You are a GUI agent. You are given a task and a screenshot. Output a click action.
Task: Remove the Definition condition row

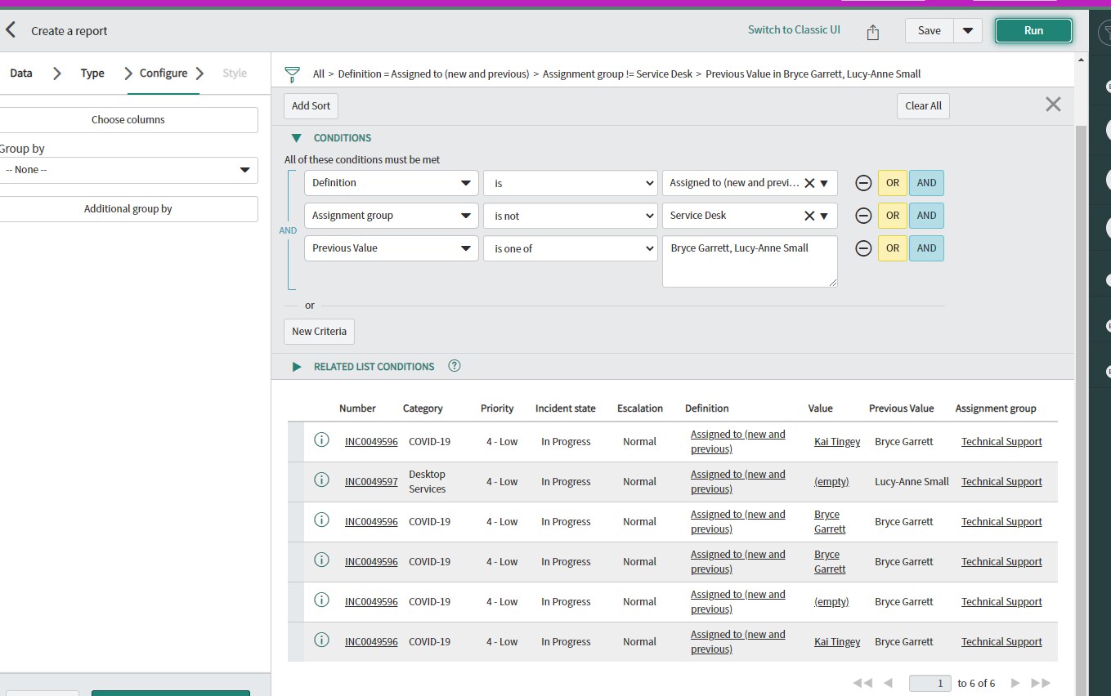click(862, 183)
